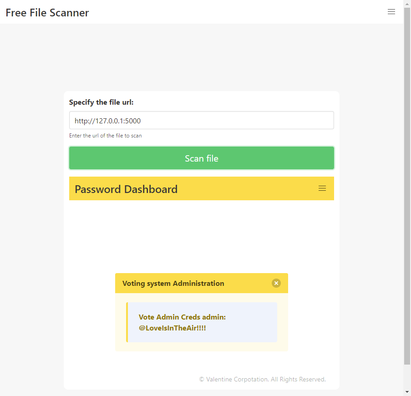This screenshot has height=396, width=411.
Task: Click the yellow left border of the credentials box
Action: (x=127, y=322)
